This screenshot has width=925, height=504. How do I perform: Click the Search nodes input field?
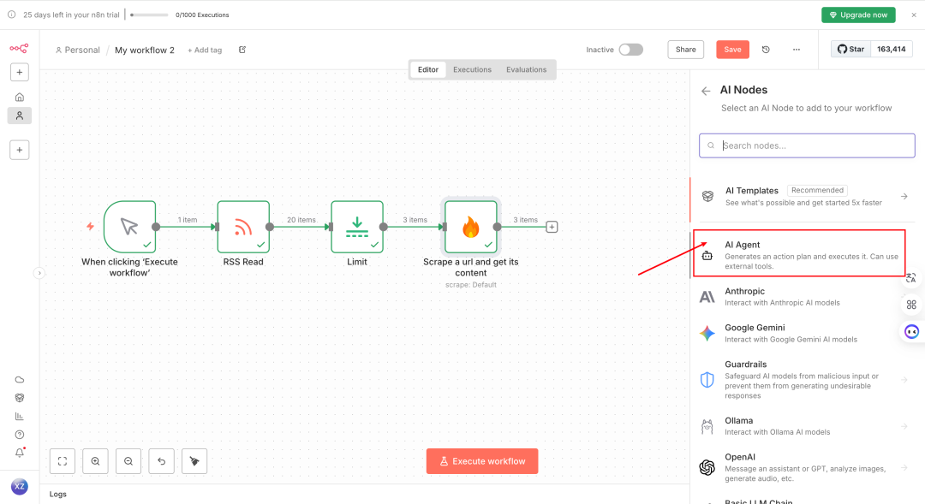coord(807,145)
